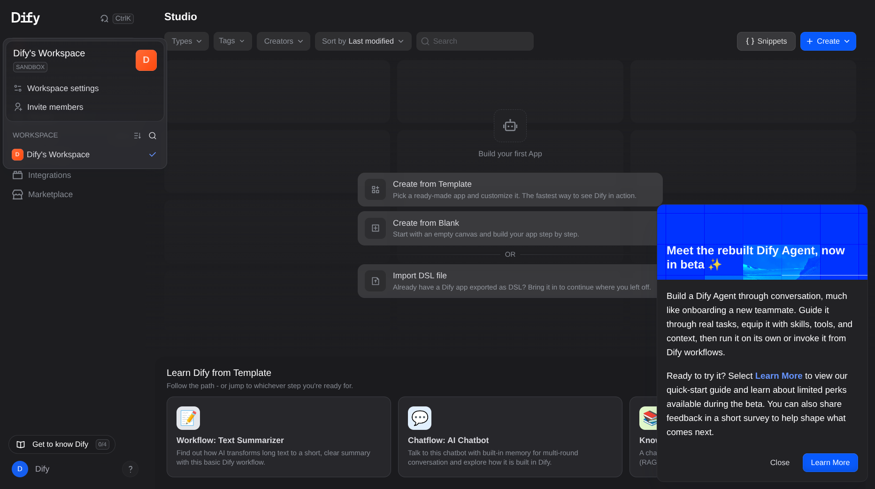
Task: Open Get to know Dify checklist
Action: (62, 444)
